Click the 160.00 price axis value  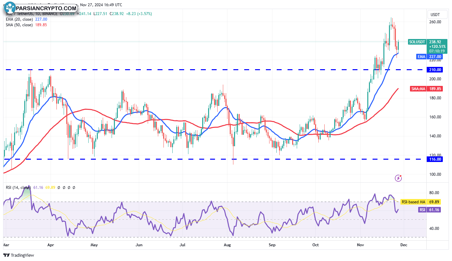point(435,117)
